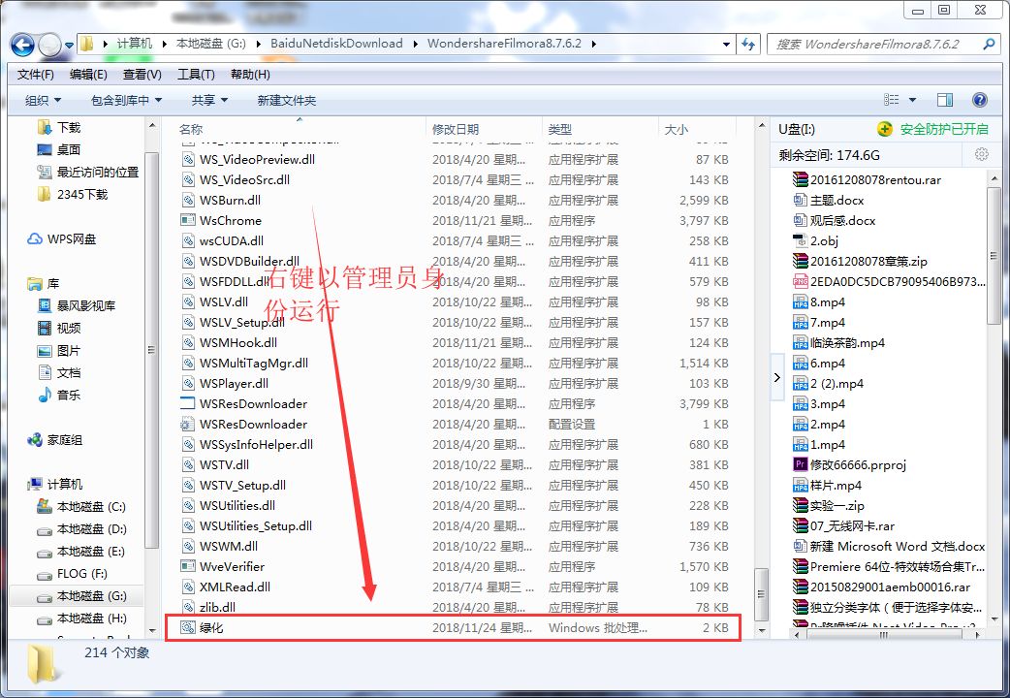Select 2.obj file icon in U盘 panel
This screenshot has width=1010, height=698.
[800, 241]
